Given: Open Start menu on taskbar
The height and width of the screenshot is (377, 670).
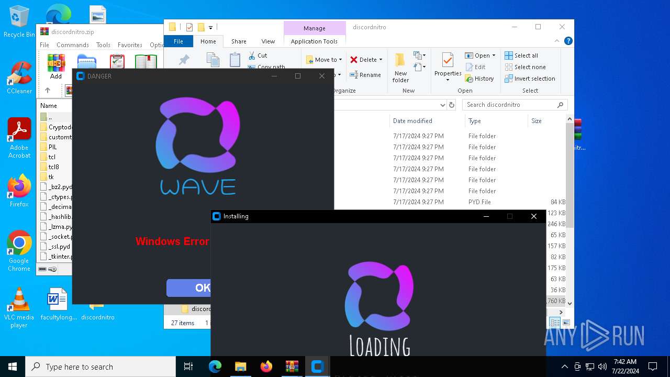Looking at the screenshot, I should click(x=13, y=367).
